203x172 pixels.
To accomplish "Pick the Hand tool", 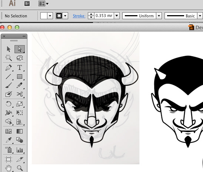I will 9,168.
